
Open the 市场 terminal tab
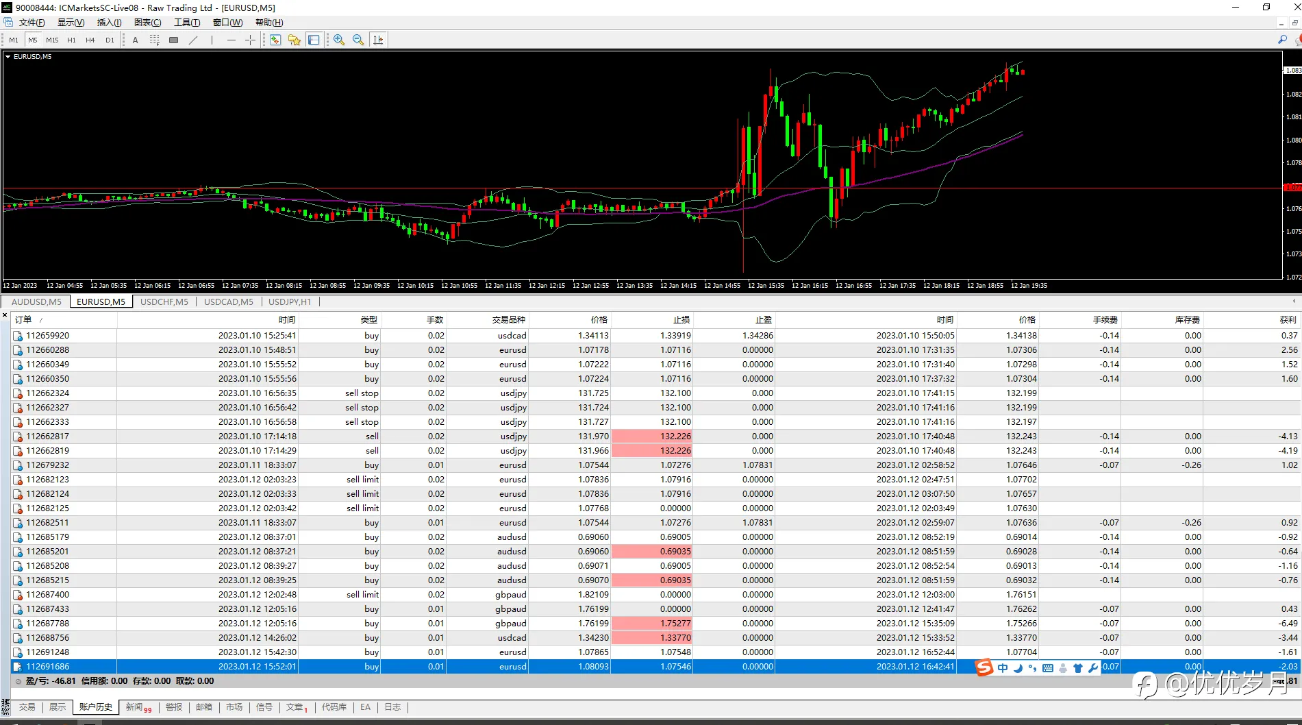pyautogui.click(x=234, y=707)
